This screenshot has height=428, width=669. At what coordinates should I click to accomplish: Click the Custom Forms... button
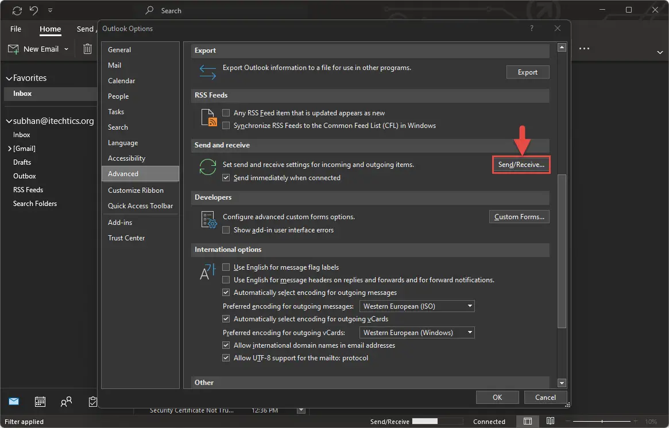[x=519, y=216]
